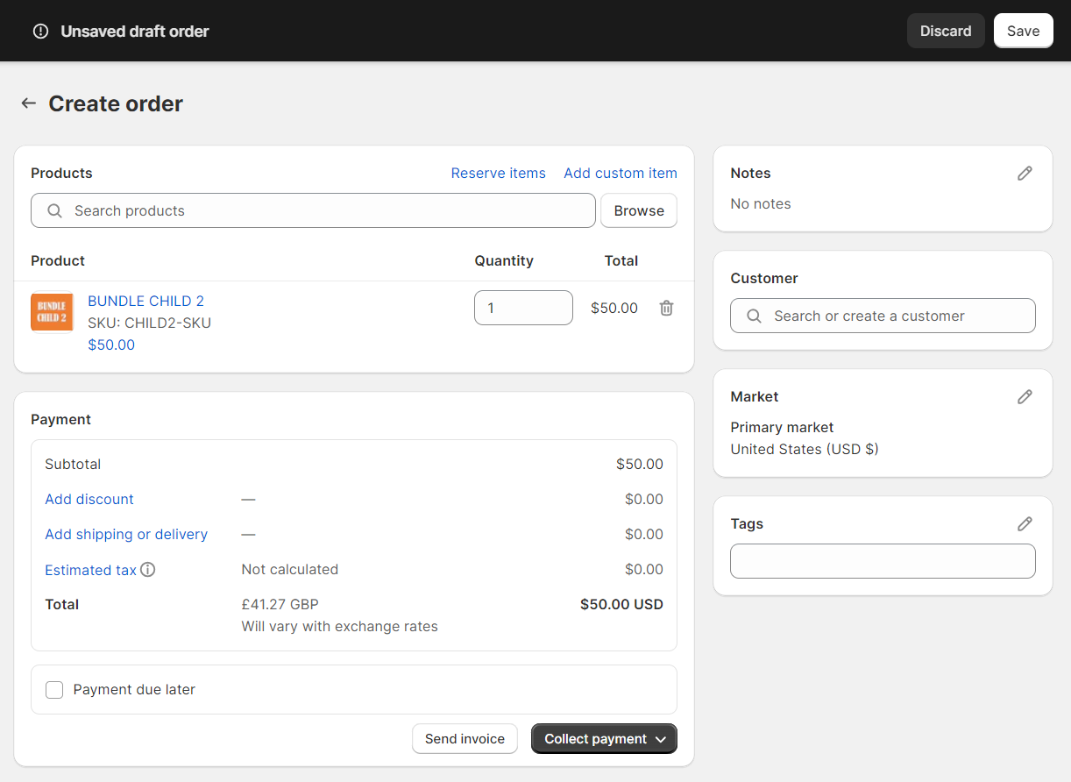
Task: Add a discount to the payment
Action: pyautogui.click(x=89, y=499)
